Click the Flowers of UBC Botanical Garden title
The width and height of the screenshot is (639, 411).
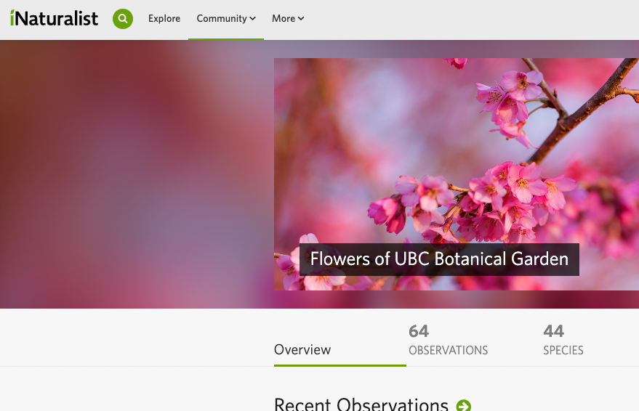click(x=439, y=259)
